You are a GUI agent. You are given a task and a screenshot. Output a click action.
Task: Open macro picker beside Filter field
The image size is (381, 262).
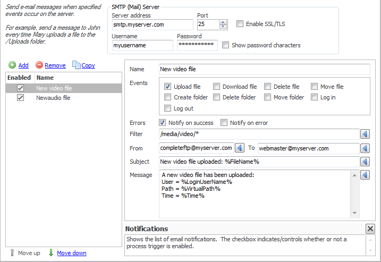[365, 134]
